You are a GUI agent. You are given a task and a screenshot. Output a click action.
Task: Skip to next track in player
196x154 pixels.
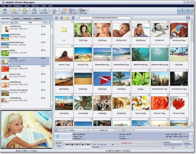click(88, 145)
